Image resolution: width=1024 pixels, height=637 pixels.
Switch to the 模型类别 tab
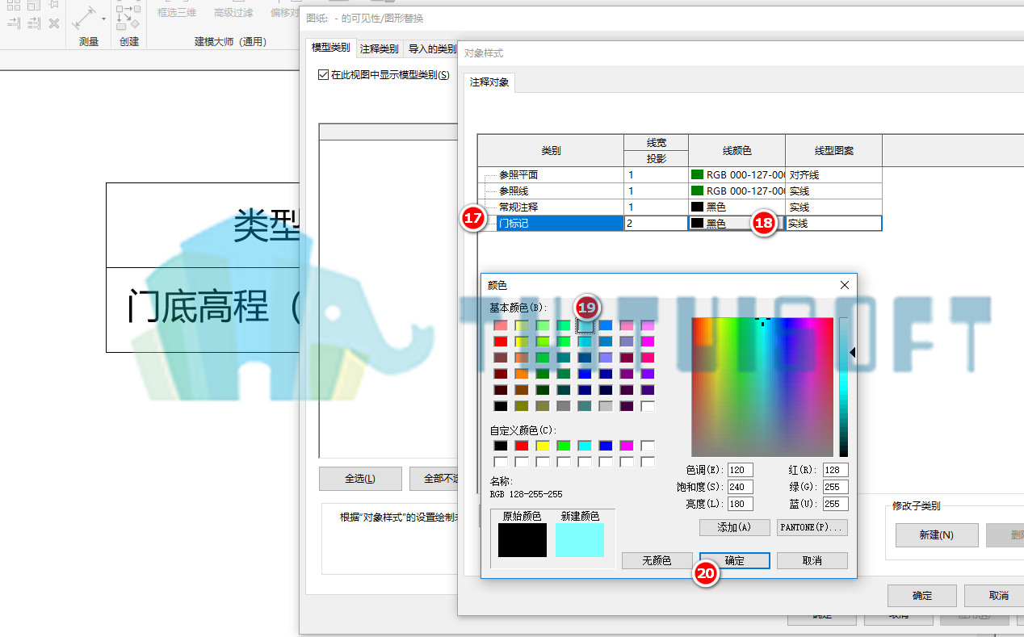pyautogui.click(x=331, y=48)
